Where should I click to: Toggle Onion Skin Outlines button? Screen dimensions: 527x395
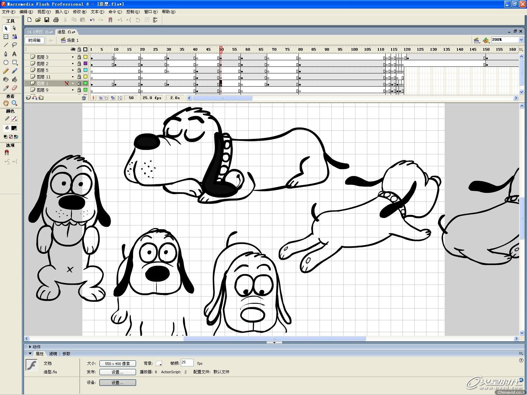[106, 98]
